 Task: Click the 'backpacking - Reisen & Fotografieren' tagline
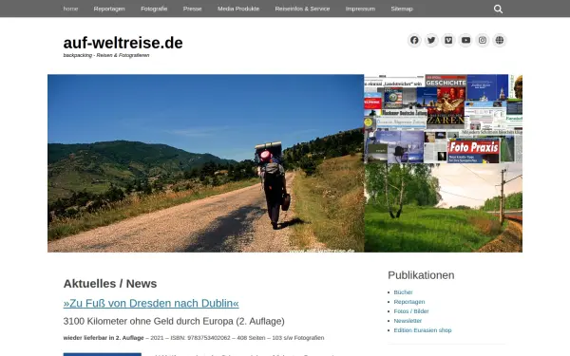(x=106, y=55)
